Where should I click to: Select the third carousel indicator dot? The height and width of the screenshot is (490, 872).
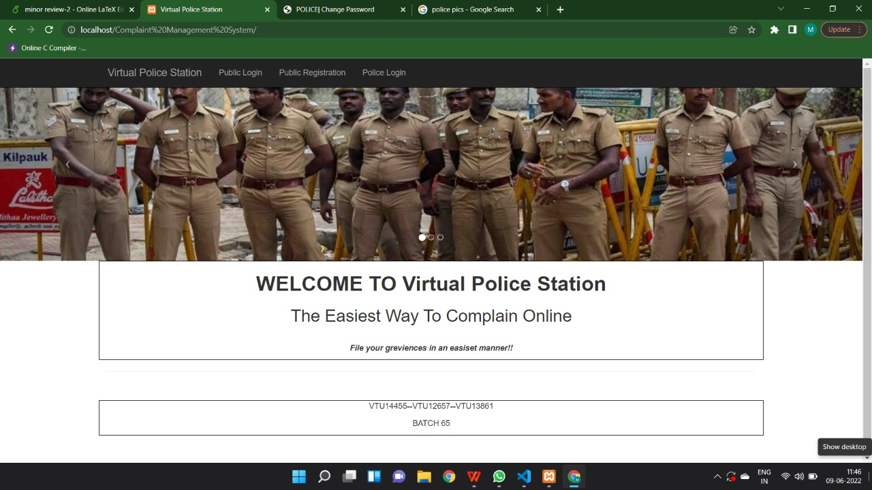(x=440, y=237)
